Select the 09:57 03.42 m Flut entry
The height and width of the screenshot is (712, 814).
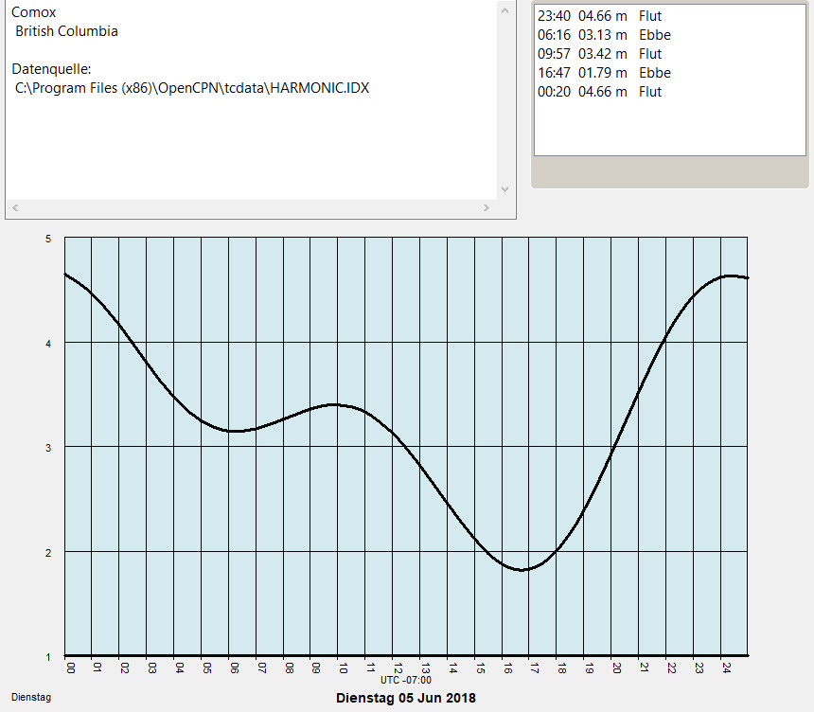click(599, 54)
